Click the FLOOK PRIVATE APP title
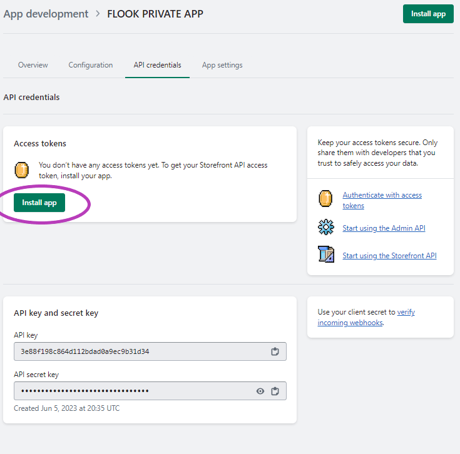 point(155,14)
